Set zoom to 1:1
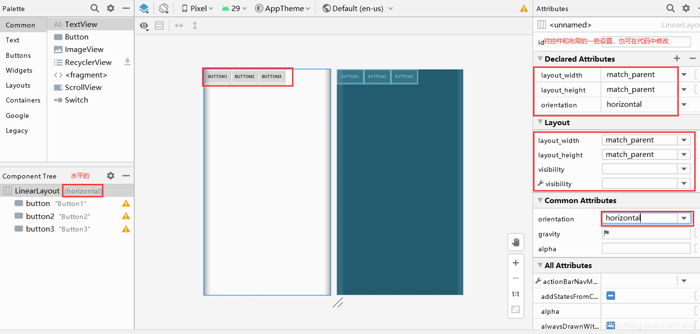Viewport: 700px width, 334px height. point(516,294)
